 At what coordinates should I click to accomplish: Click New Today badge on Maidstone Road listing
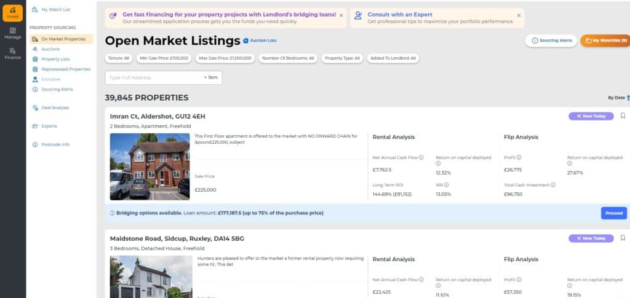(x=591, y=238)
